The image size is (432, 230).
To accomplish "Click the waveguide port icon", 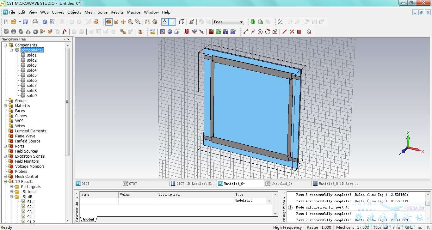I will pyautogui.click(x=187, y=32).
